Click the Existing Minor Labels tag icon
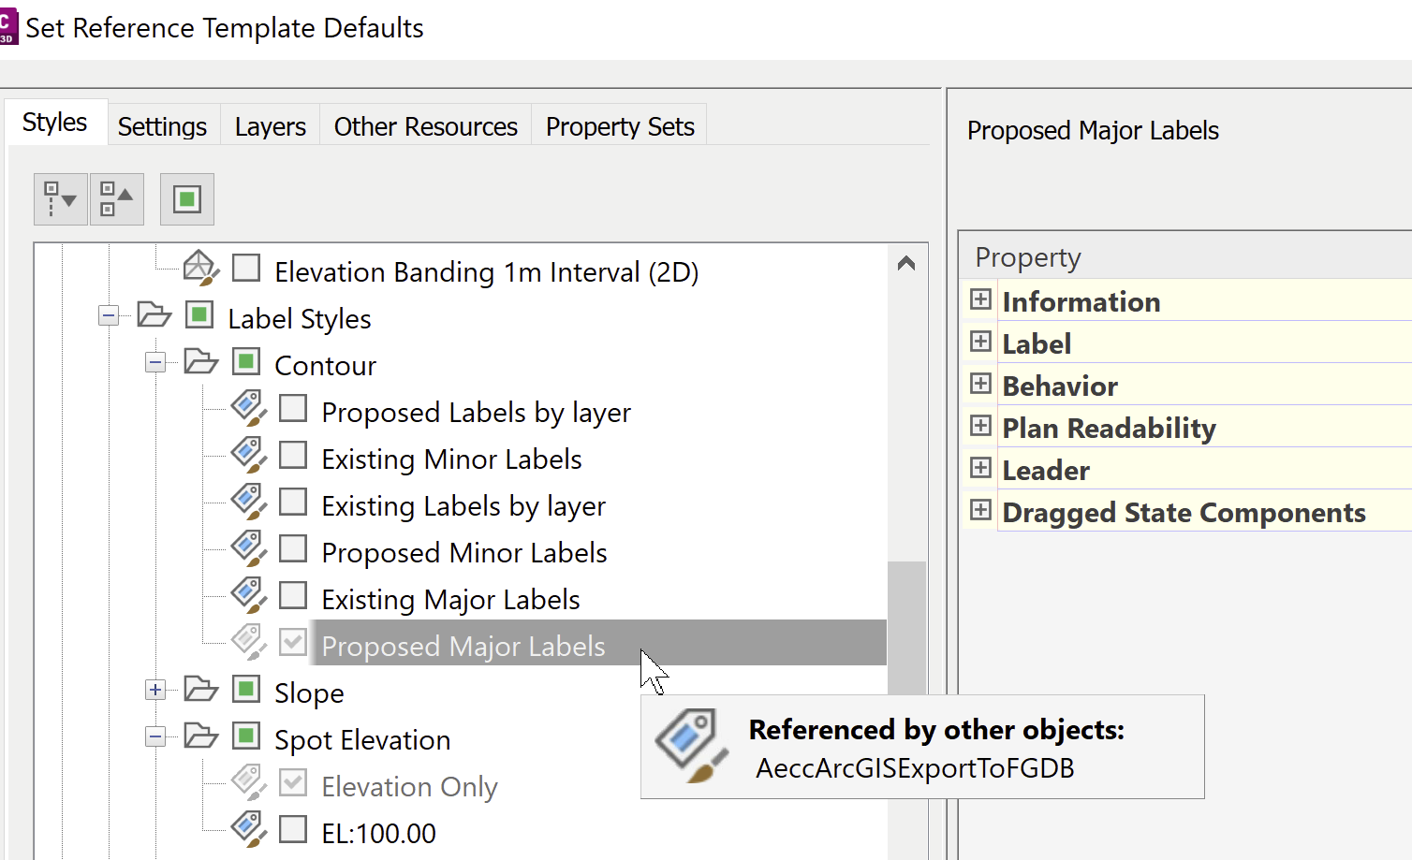The height and width of the screenshot is (860, 1412). pos(249,456)
